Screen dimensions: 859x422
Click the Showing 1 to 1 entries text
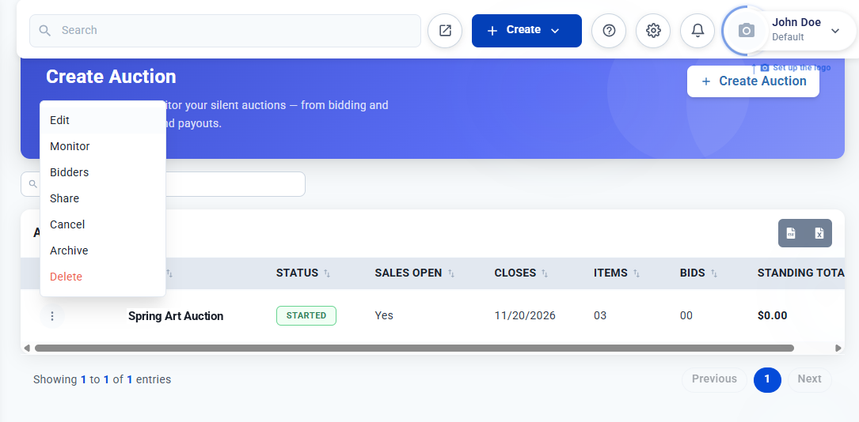102,379
